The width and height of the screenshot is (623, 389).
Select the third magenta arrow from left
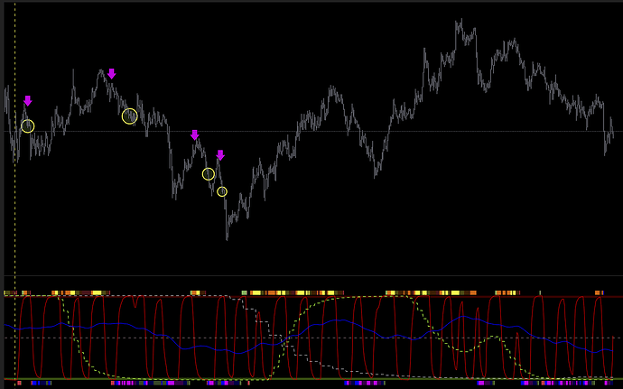click(194, 135)
